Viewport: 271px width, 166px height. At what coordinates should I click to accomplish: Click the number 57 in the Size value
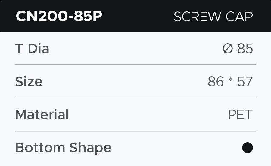tap(245, 82)
